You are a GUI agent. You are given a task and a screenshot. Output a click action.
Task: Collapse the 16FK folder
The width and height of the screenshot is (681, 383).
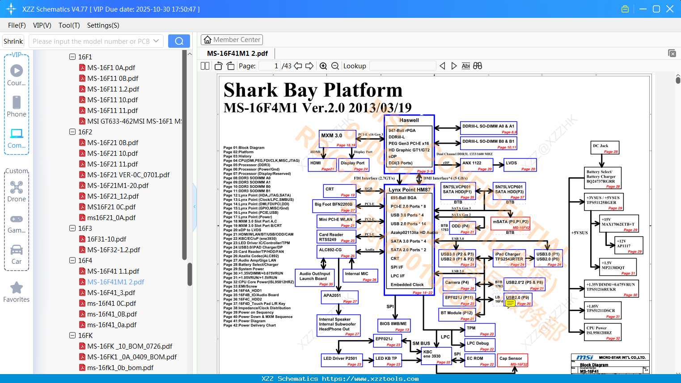point(72,335)
